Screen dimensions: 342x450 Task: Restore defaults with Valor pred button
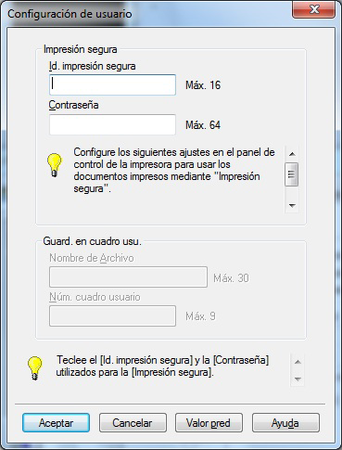point(209,423)
